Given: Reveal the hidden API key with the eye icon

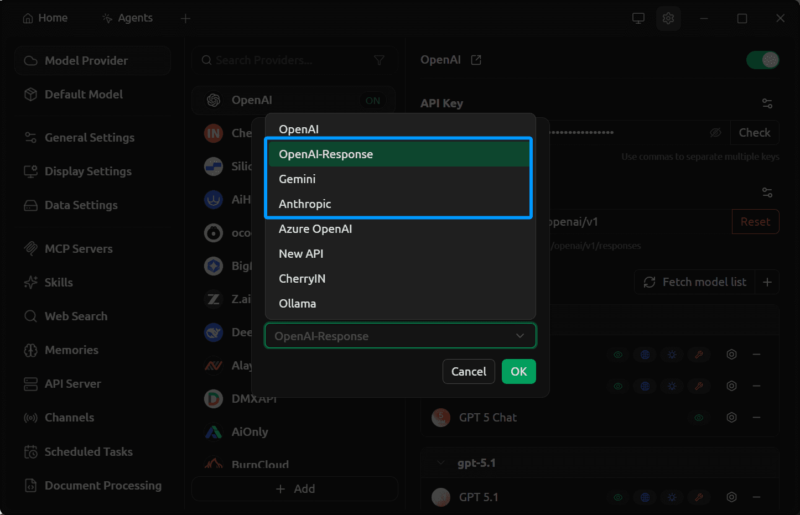Looking at the screenshot, I should [x=715, y=133].
